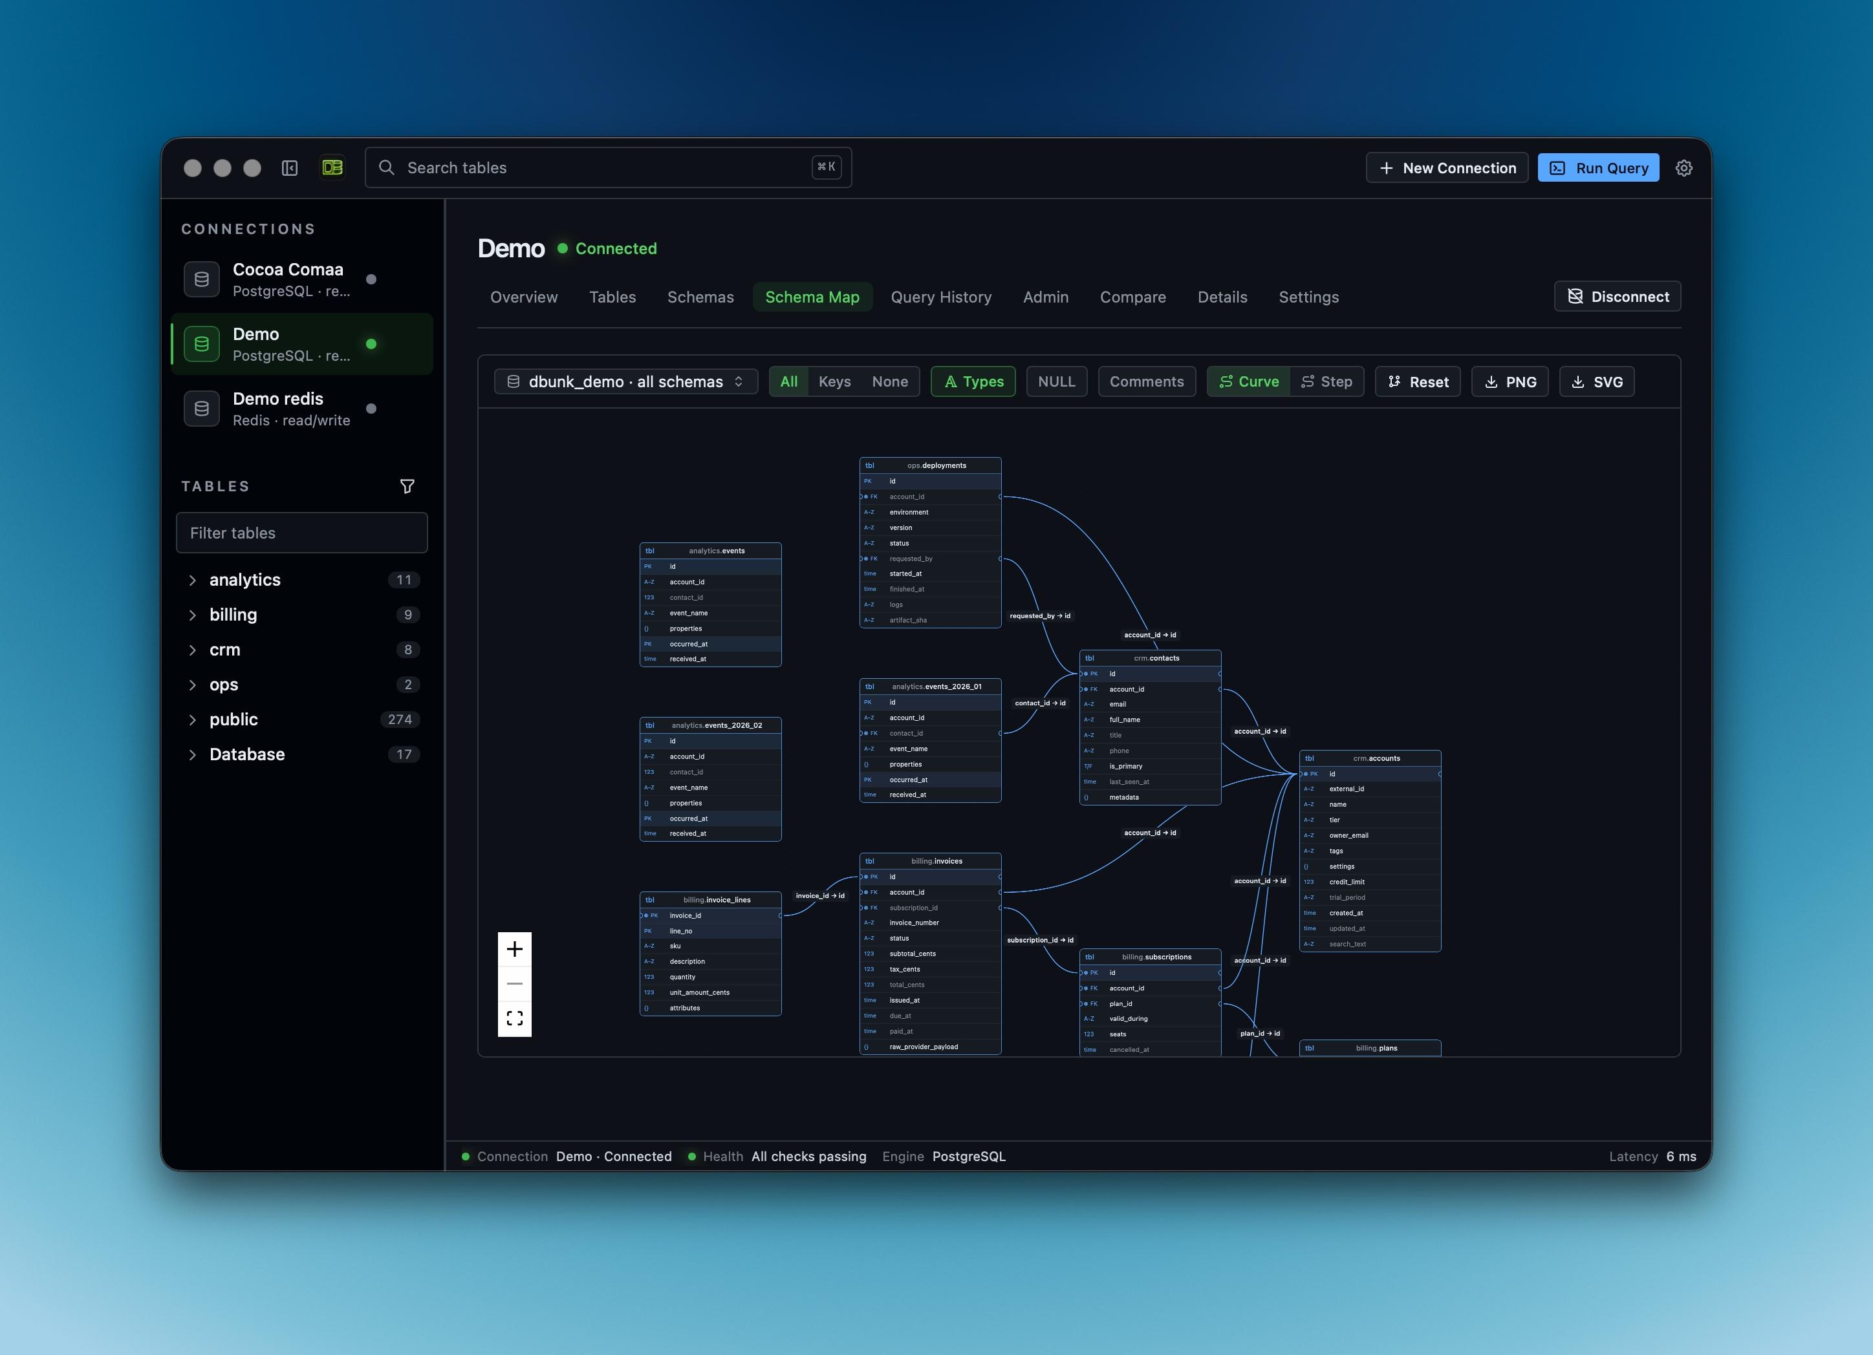Viewport: 1873px width, 1355px height.
Task: Click analytics.events_2026_02 table header
Action: 711,725
